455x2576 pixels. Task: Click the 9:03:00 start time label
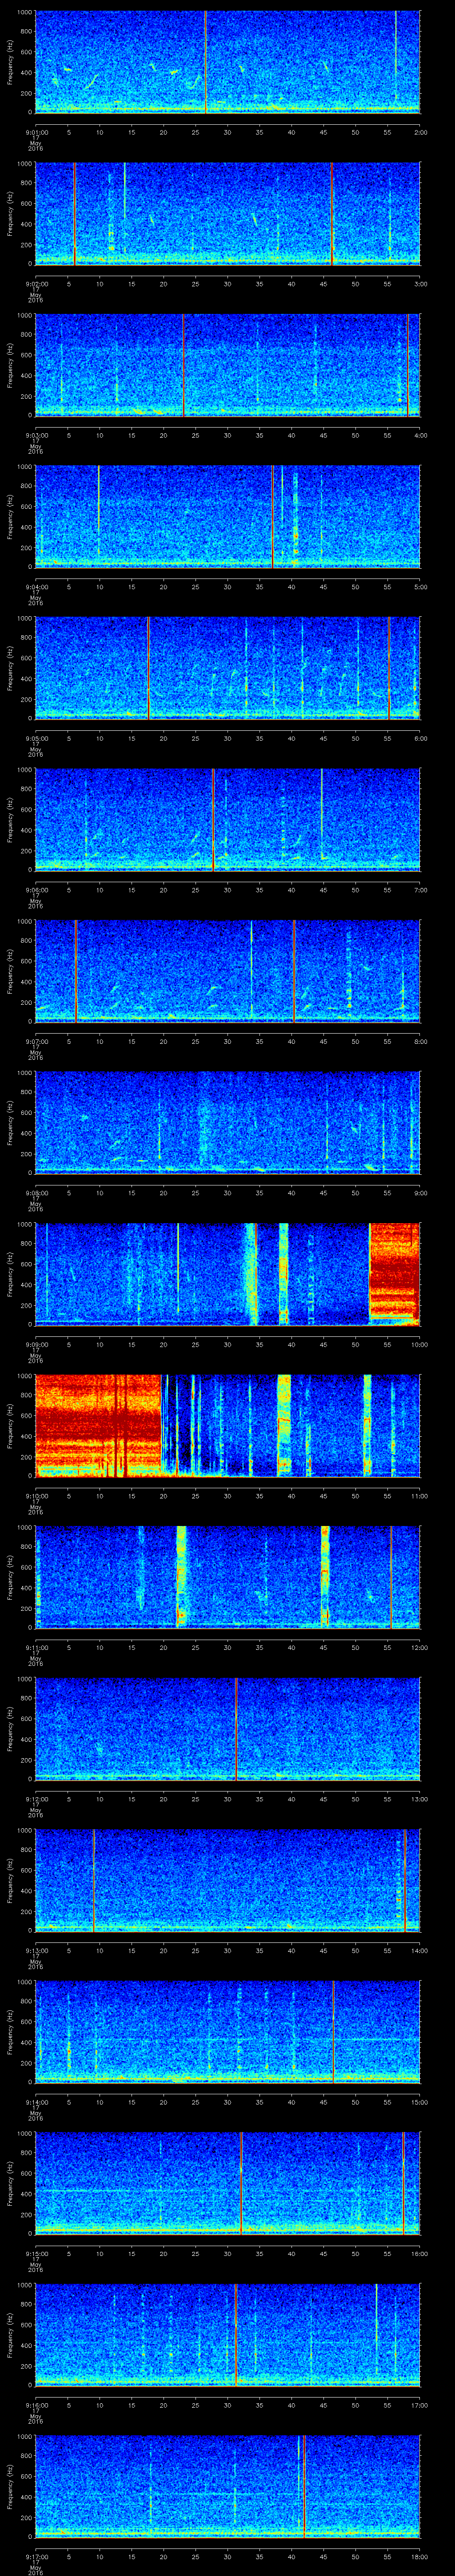click(37, 435)
